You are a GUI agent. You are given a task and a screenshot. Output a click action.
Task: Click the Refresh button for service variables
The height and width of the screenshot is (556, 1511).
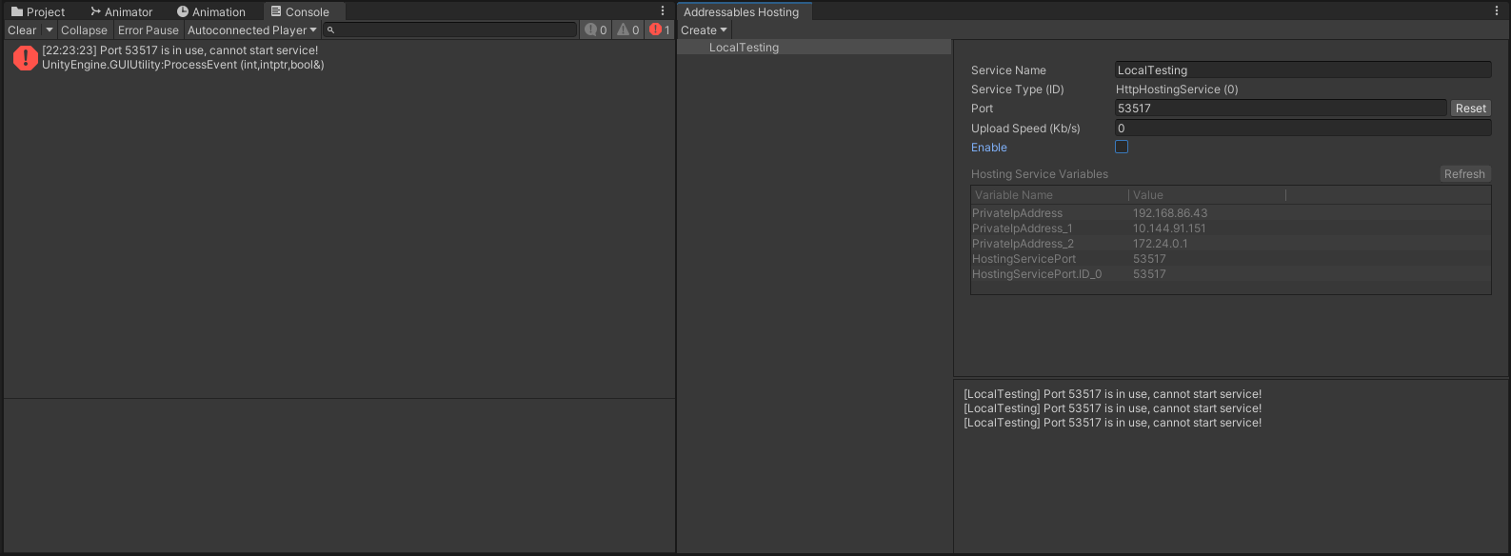point(1463,174)
